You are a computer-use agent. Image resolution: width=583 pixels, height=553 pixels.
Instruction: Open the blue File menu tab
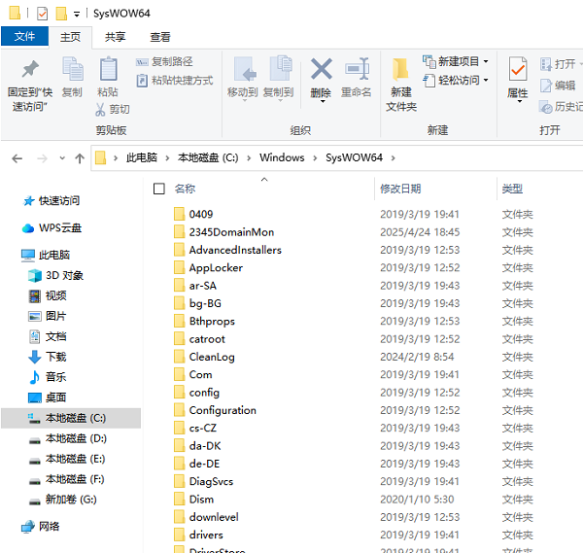tap(24, 36)
